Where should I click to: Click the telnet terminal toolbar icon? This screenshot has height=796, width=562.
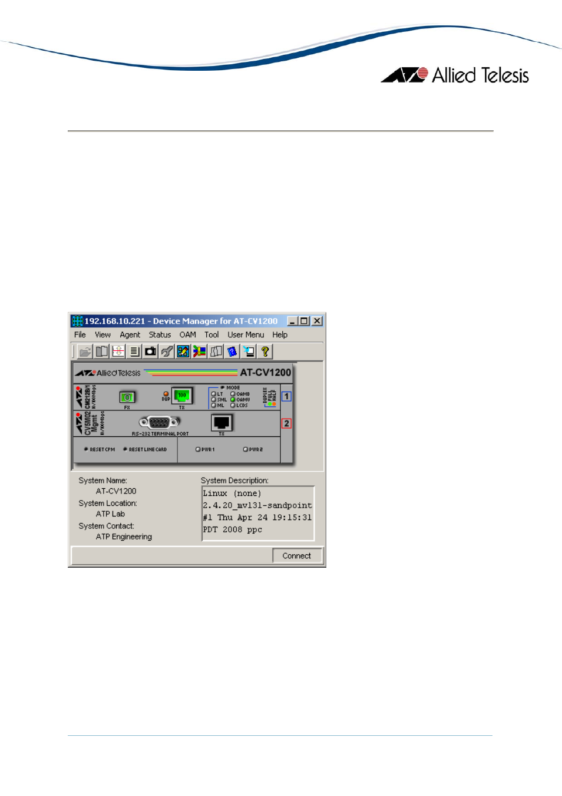tap(249, 352)
